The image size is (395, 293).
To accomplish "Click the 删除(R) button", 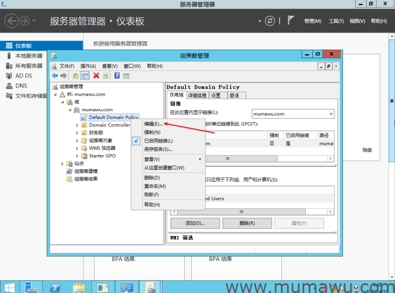I will [247, 224].
